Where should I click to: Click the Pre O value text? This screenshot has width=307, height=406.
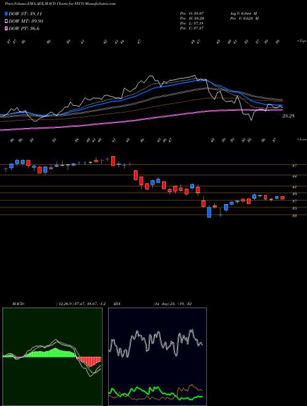point(192,13)
